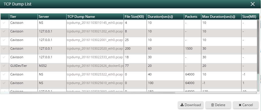Sort by Size(MB) column header

coord(250,17)
